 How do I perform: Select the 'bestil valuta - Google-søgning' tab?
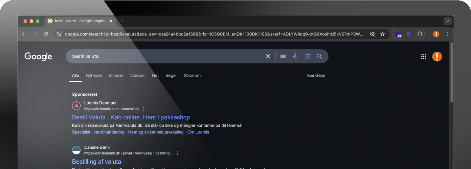80,21
